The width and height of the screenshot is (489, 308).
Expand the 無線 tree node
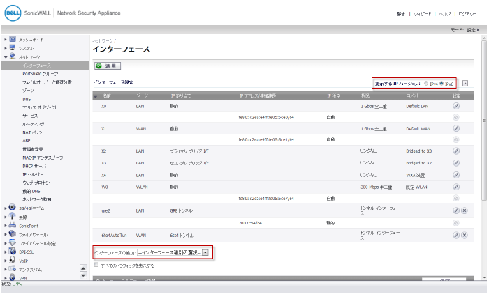(x=6, y=217)
